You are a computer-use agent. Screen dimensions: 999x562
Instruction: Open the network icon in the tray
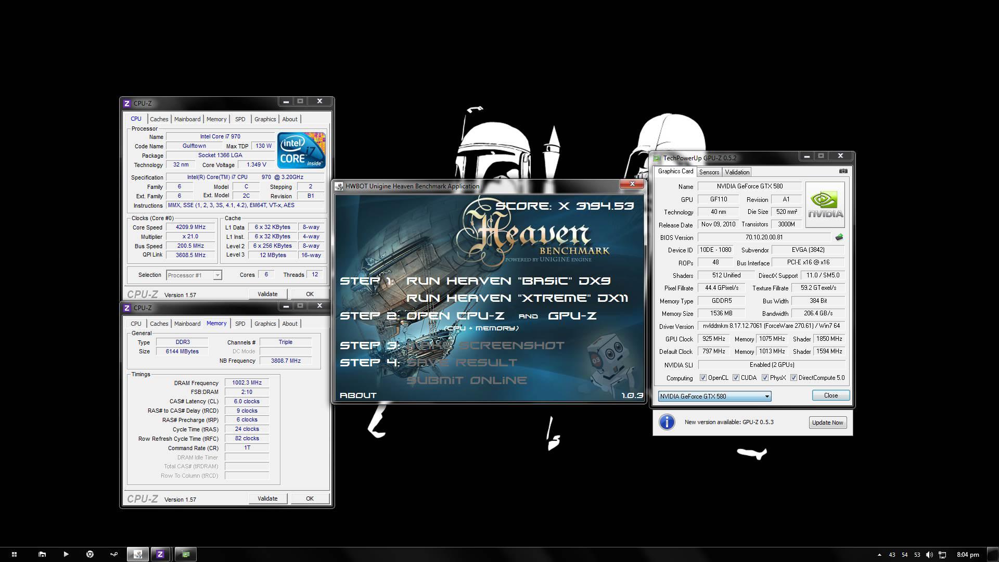pyautogui.click(x=942, y=555)
